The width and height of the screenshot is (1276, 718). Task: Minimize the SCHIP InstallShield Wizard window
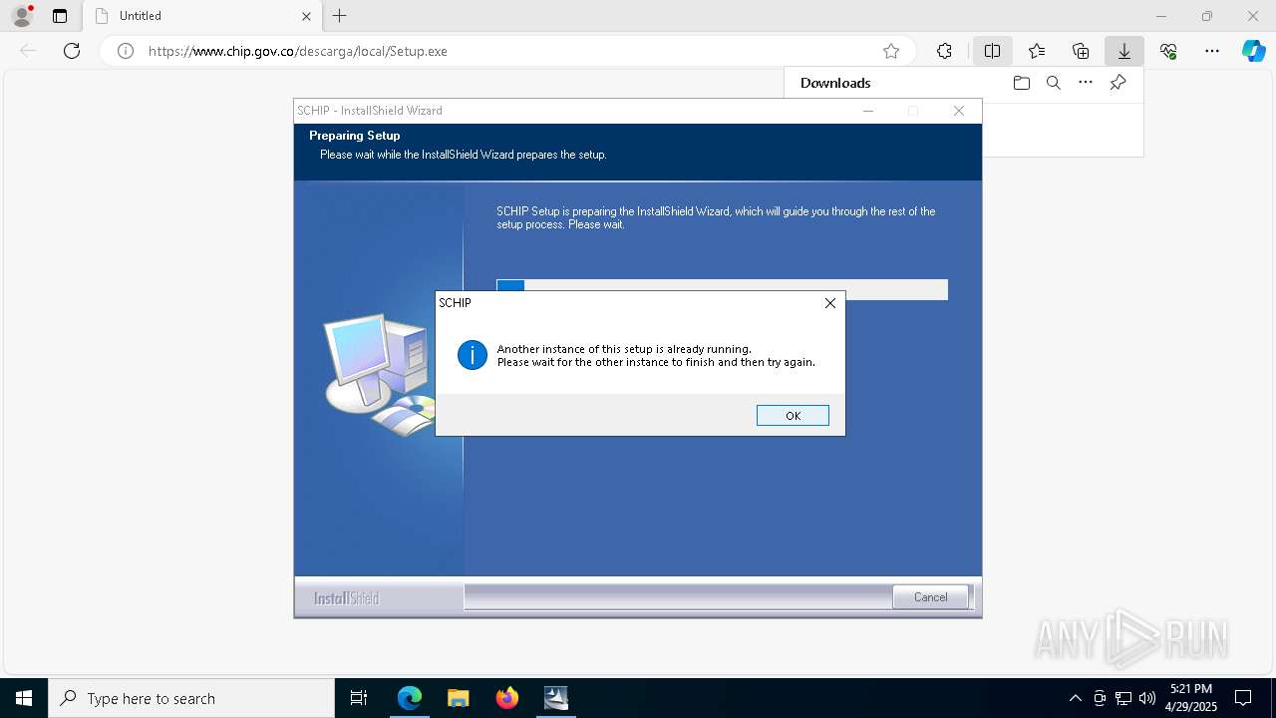click(867, 111)
